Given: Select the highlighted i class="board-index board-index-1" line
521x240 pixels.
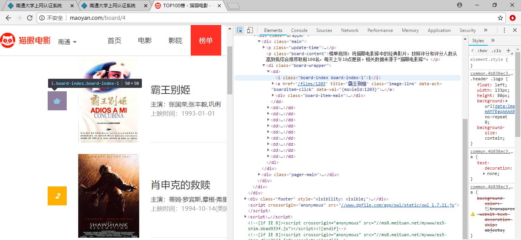Looking at the screenshot, I should point(347,78).
